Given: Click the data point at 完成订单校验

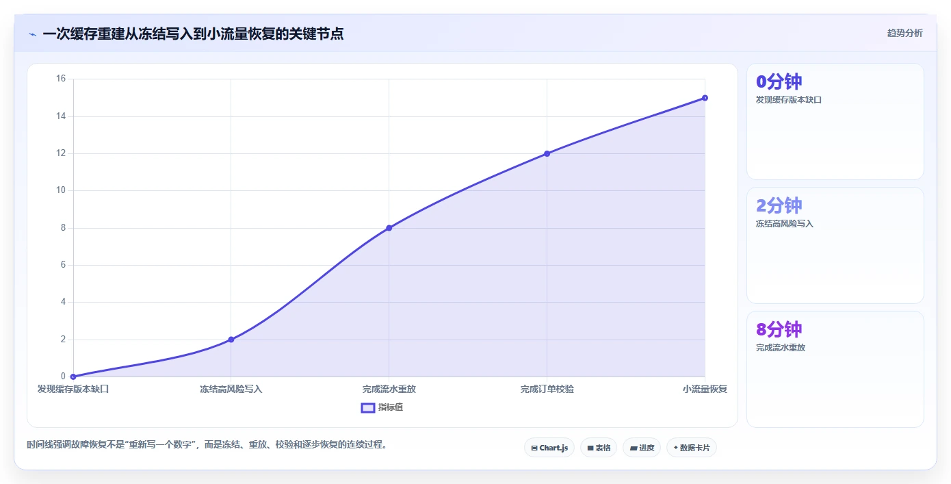Looking at the screenshot, I should (547, 153).
